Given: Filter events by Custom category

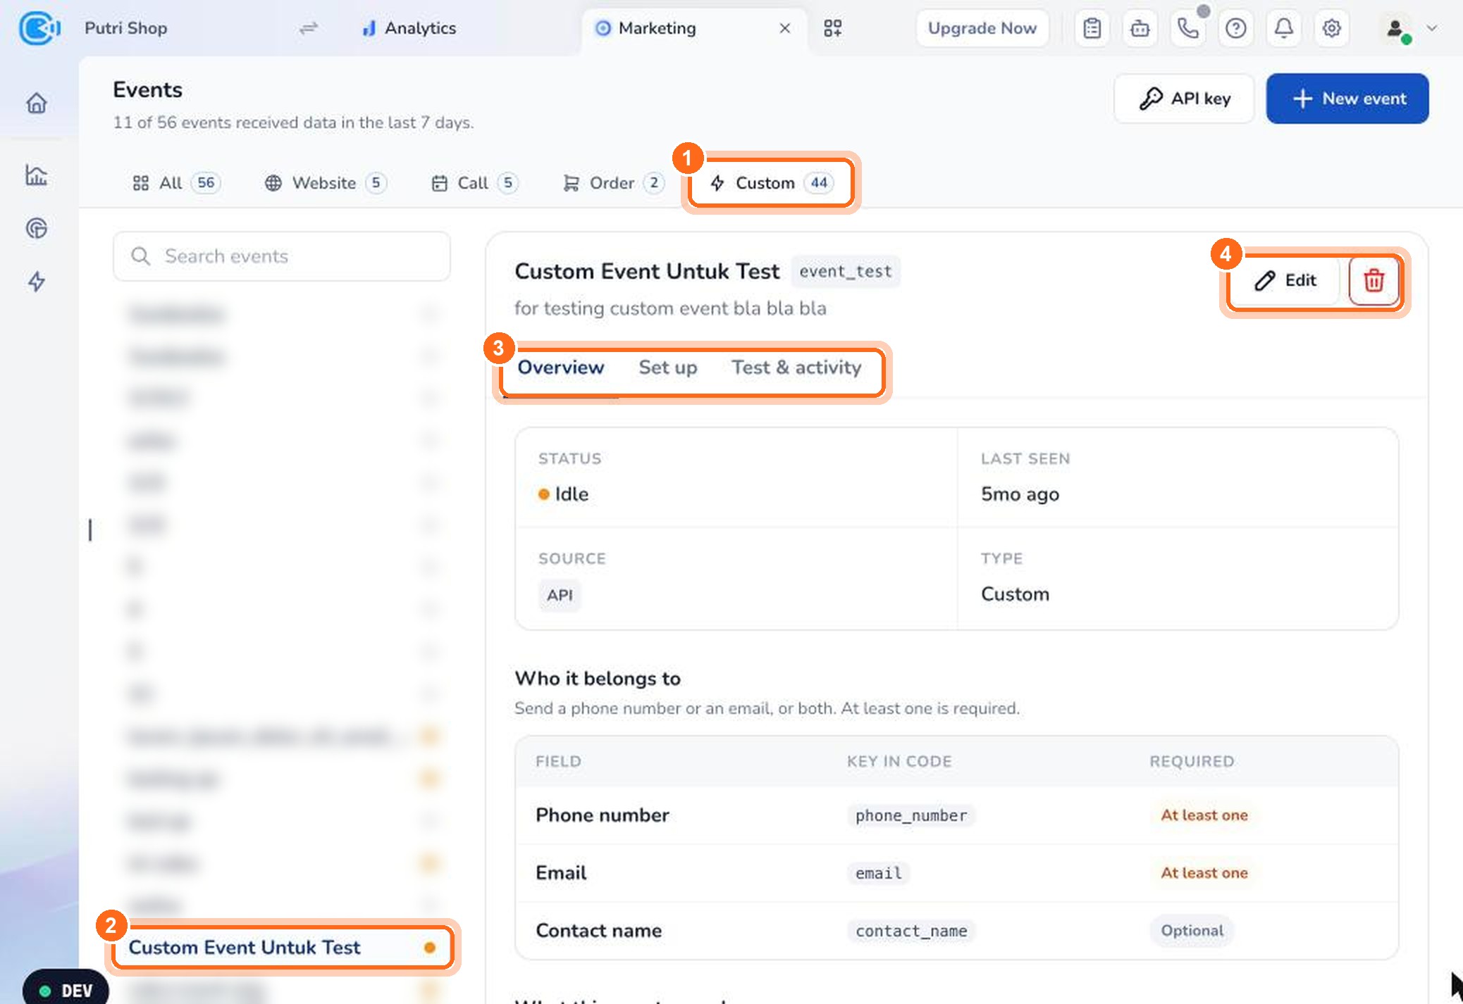Looking at the screenshot, I should tap(772, 183).
